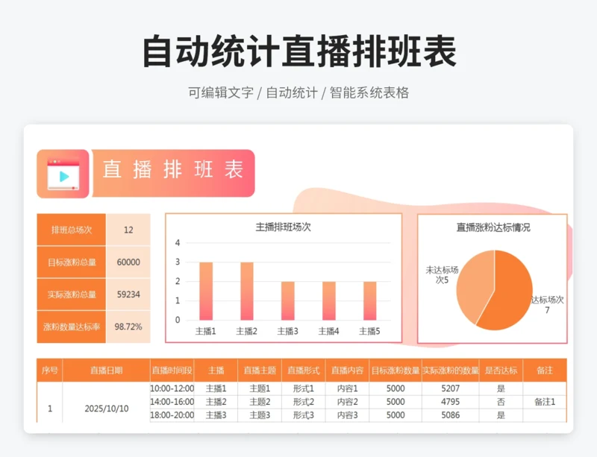Click the pie label 达标场次 7
The image size is (597, 457).
547,305
